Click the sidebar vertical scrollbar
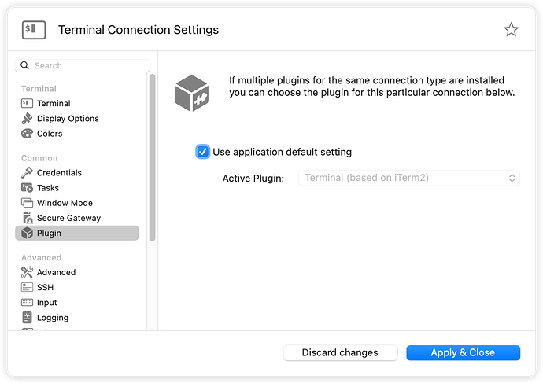This screenshot has width=543, height=383. 152,157
